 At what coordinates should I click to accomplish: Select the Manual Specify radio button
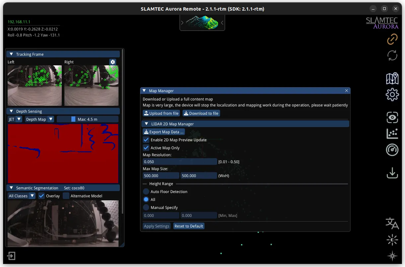146,208
